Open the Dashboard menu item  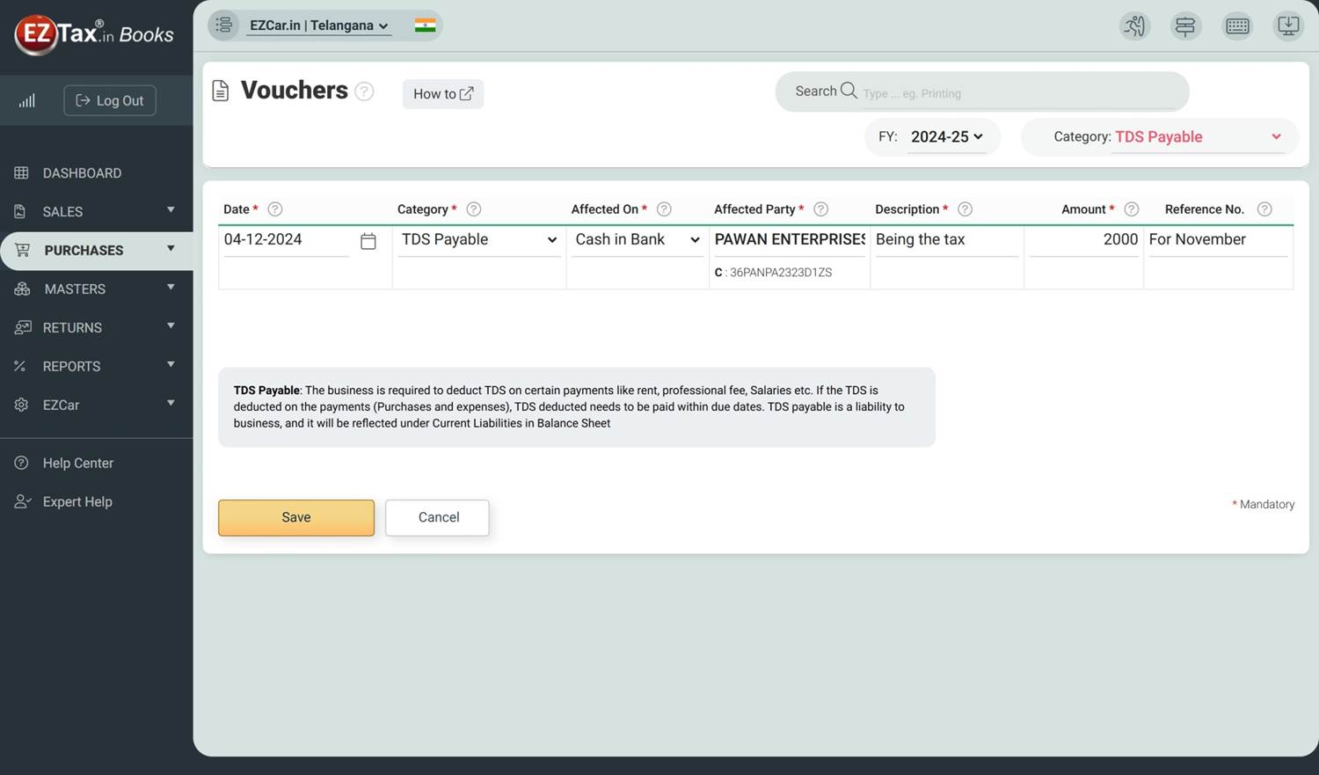(82, 173)
